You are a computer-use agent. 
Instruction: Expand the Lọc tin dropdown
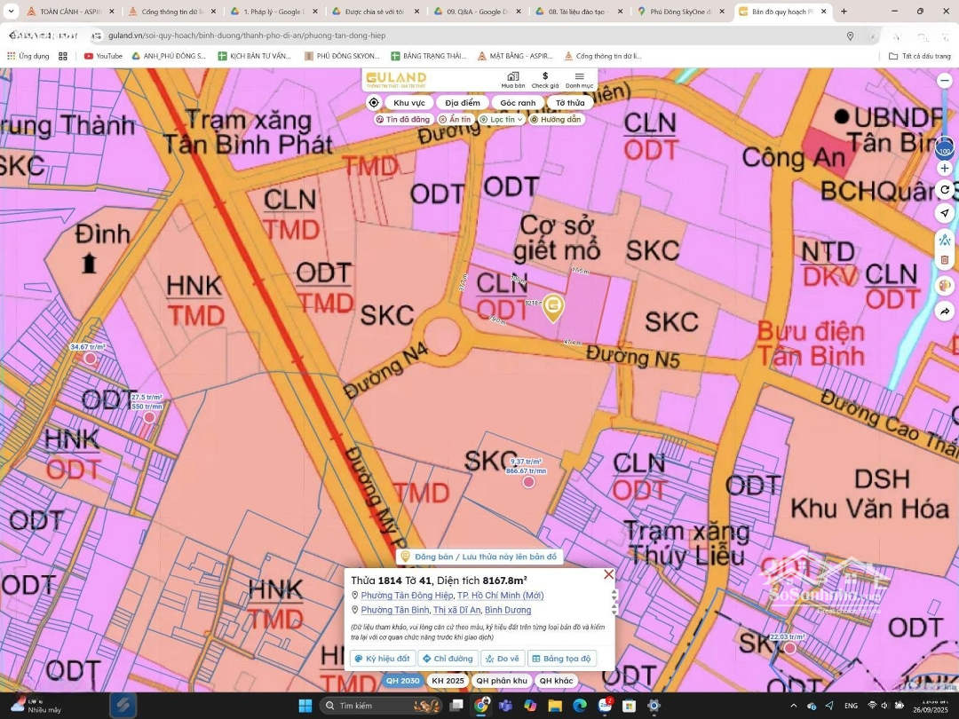(502, 119)
